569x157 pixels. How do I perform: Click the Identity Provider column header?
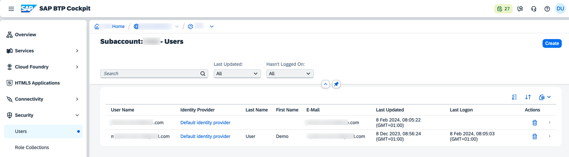198,110
